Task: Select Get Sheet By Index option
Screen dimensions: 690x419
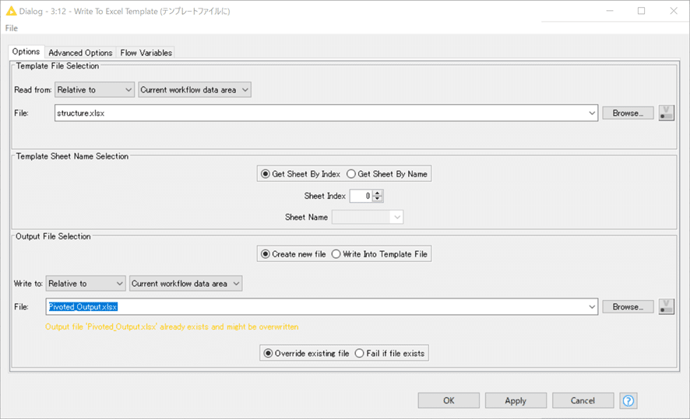Action: pyautogui.click(x=266, y=174)
